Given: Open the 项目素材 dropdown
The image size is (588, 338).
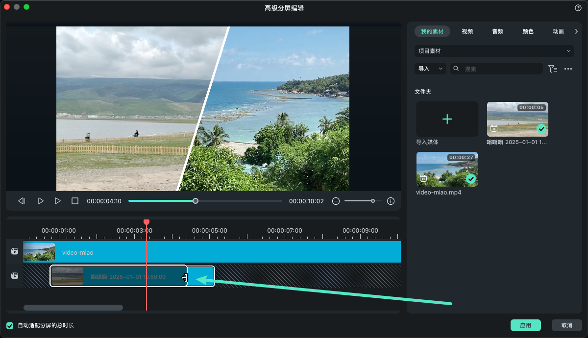Looking at the screenshot, I should pos(494,51).
